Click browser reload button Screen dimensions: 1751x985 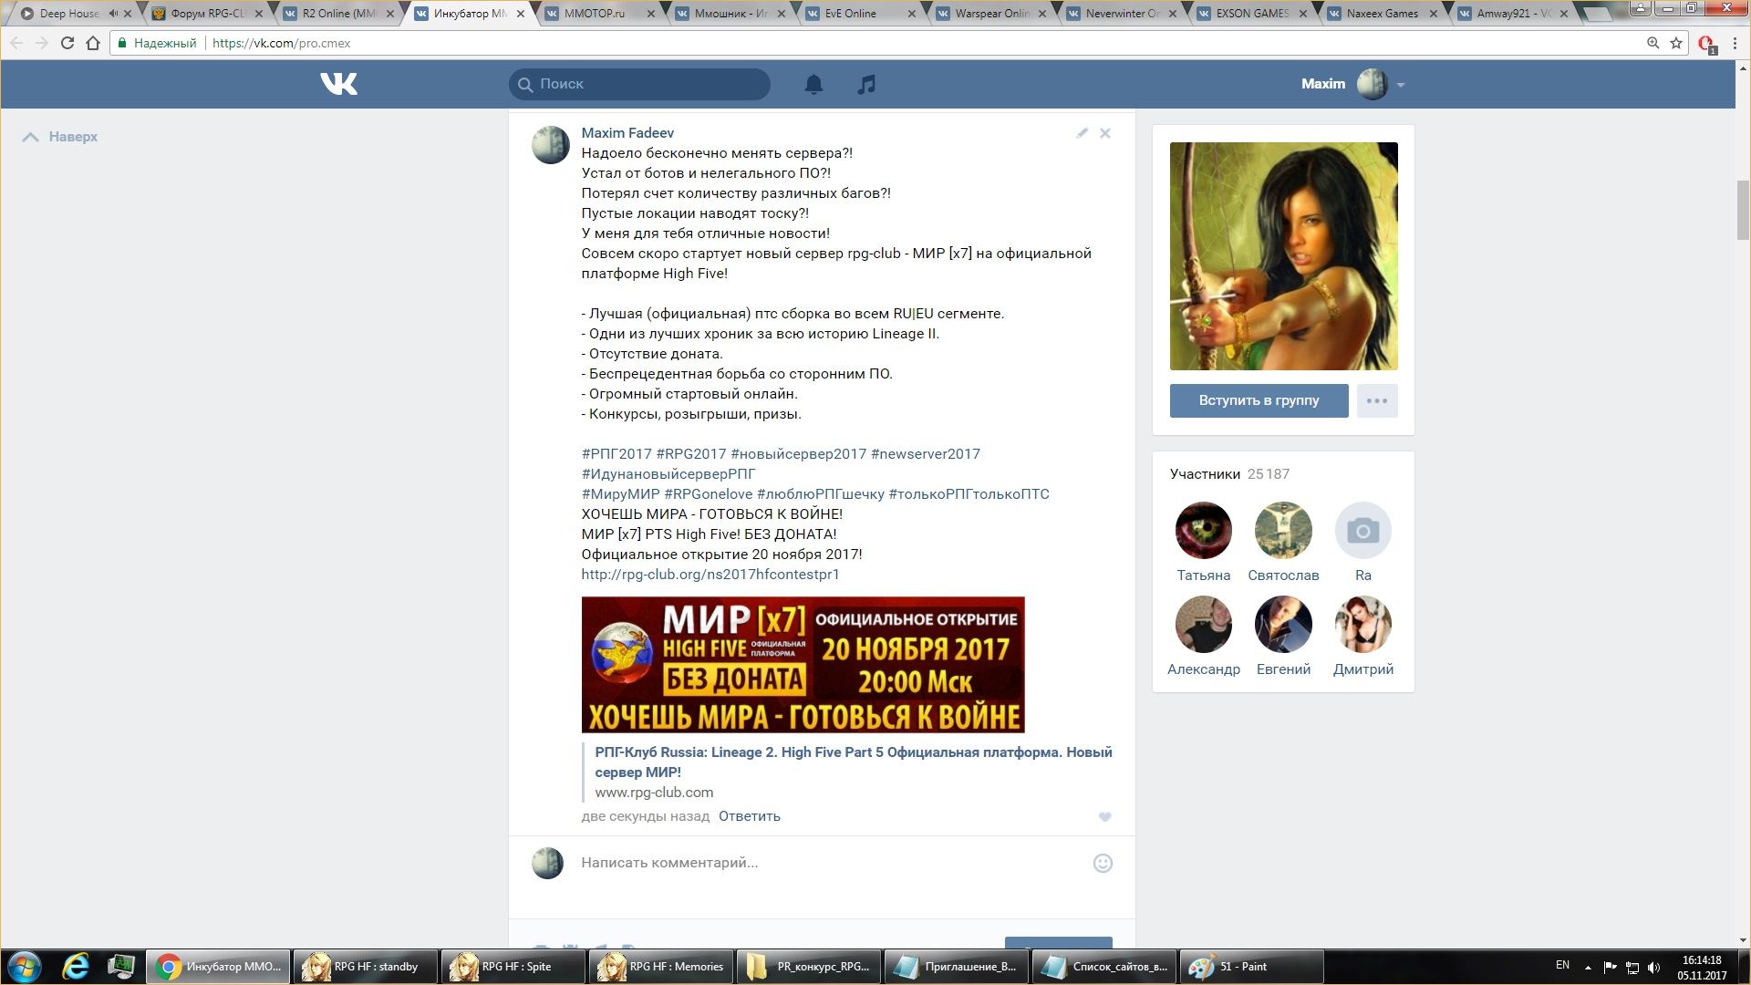[67, 43]
